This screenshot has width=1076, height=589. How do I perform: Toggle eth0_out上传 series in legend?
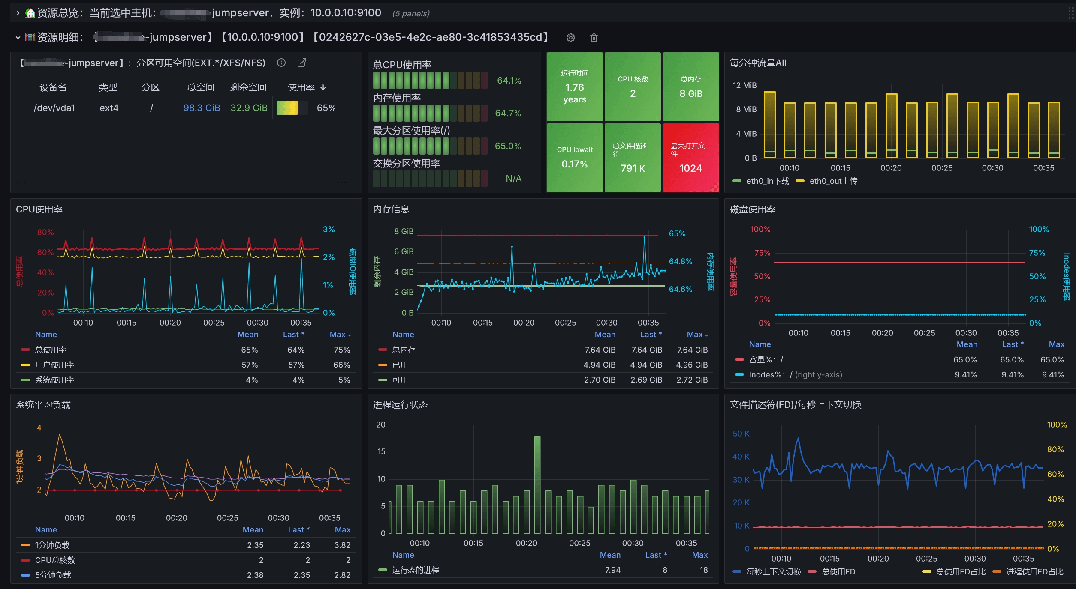click(x=833, y=181)
